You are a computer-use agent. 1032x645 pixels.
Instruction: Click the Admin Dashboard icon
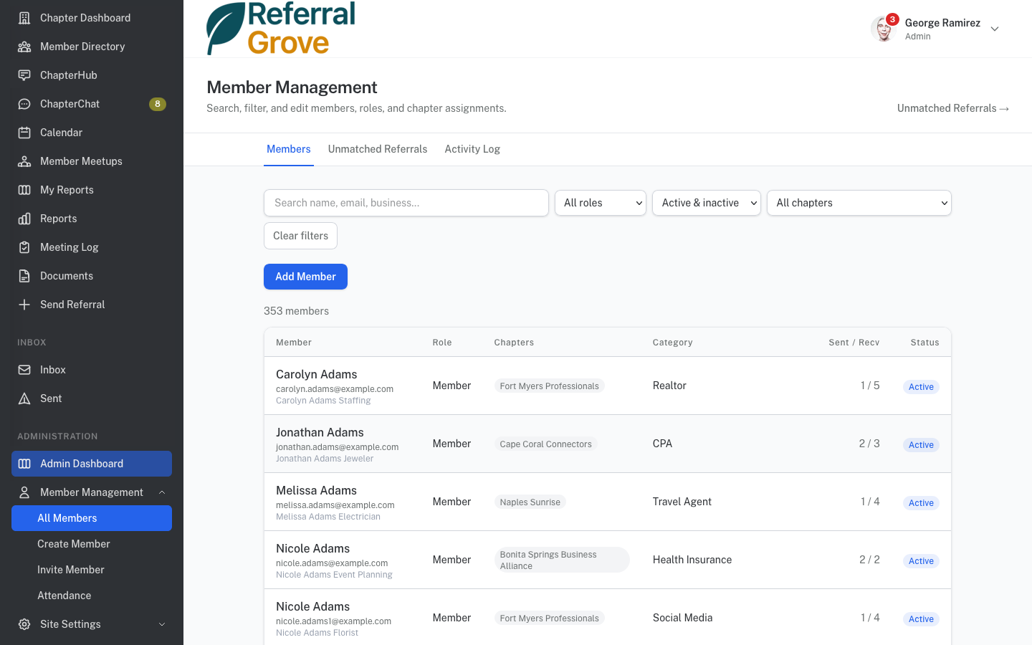pos(24,464)
